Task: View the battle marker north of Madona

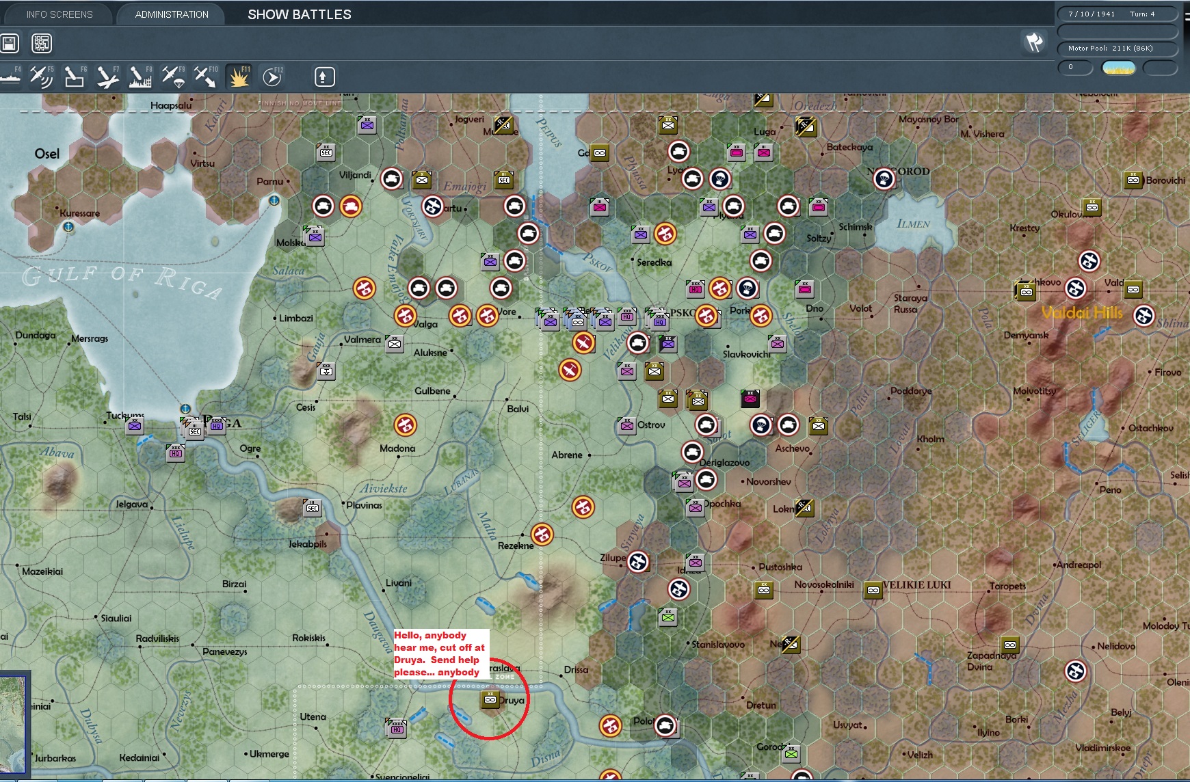Action: click(x=406, y=425)
